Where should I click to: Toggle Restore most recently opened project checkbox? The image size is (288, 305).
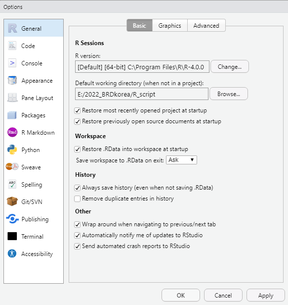pos(78,111)
